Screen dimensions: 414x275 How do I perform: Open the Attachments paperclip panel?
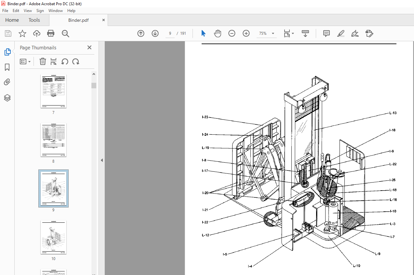tap(7, 82)
